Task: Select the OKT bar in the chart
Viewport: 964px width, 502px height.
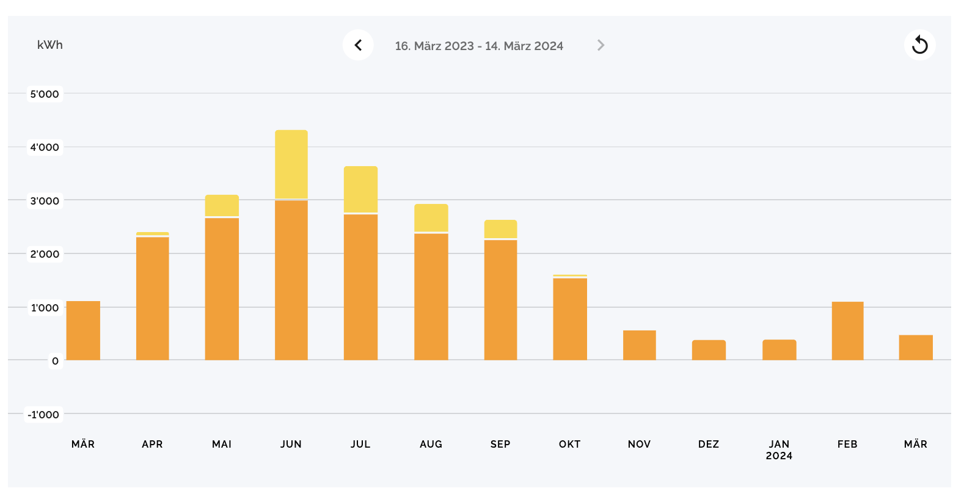Action: [x=570, y=319]
